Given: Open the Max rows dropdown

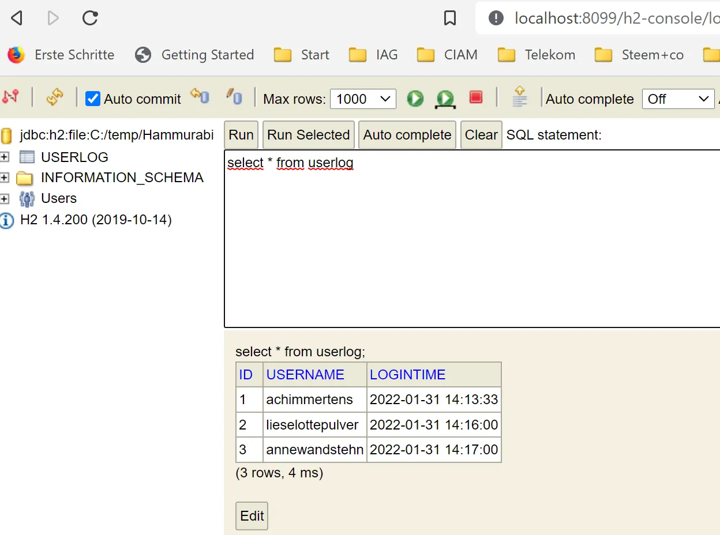Looking at the screenshot, I should [x=363, y=99].
